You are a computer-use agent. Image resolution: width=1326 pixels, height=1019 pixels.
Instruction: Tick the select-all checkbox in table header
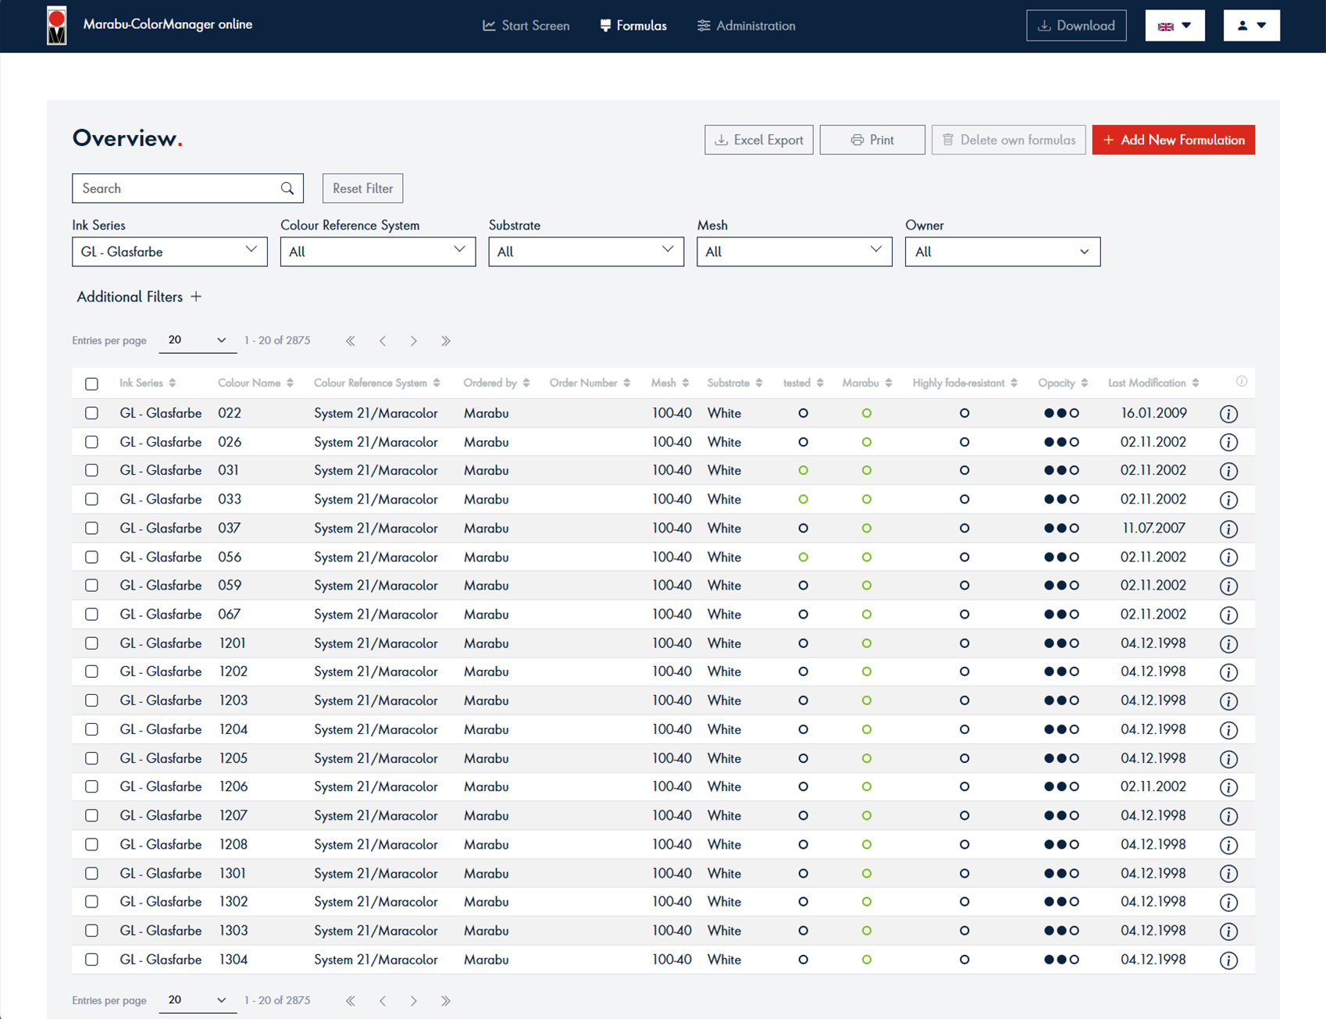pyautogui.click(x=92, y=383)
